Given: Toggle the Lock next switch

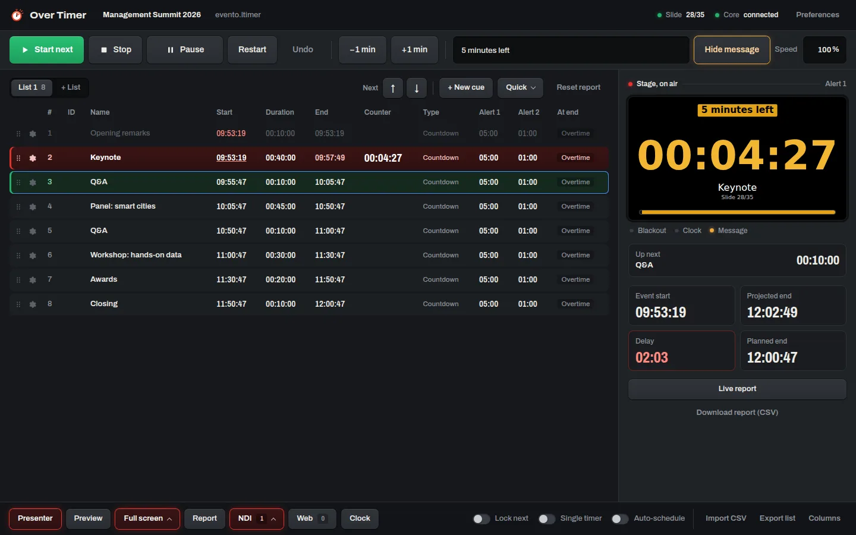Looking at the screenshot, I should [481, 519].
